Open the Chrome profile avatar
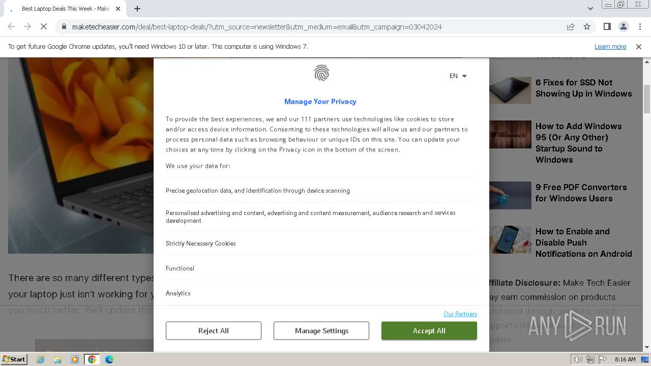The height and width of the screenshot is (366, 651). tap(623, 26)
